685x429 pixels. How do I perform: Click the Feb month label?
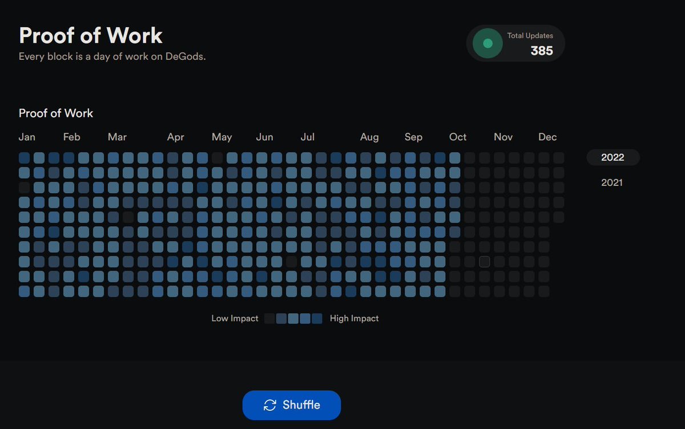coord(71,137)
